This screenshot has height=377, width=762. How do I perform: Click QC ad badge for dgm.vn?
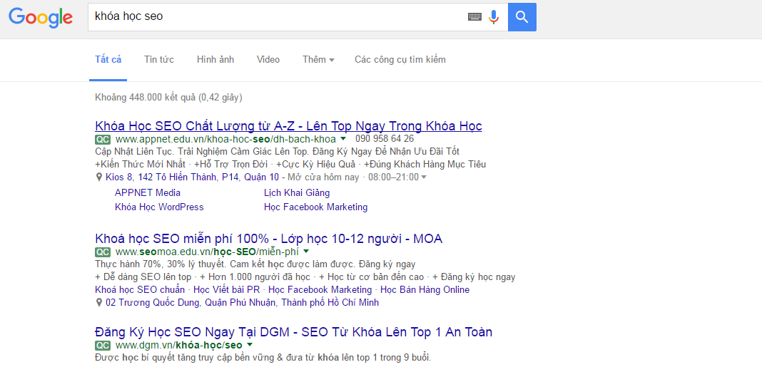(x=103, y=346)
